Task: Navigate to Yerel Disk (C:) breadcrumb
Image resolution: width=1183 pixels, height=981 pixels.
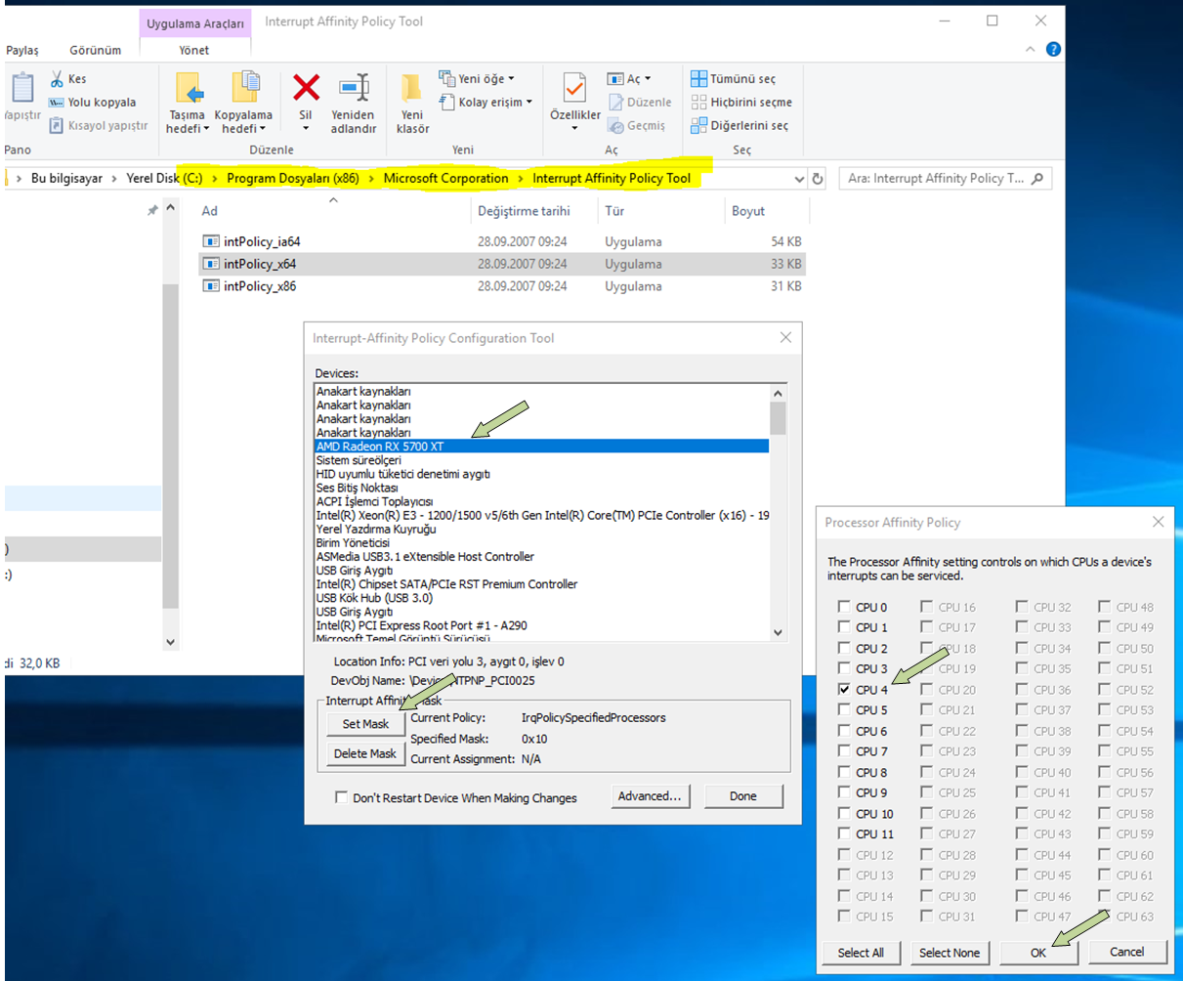Action: [x=165, y=179]
